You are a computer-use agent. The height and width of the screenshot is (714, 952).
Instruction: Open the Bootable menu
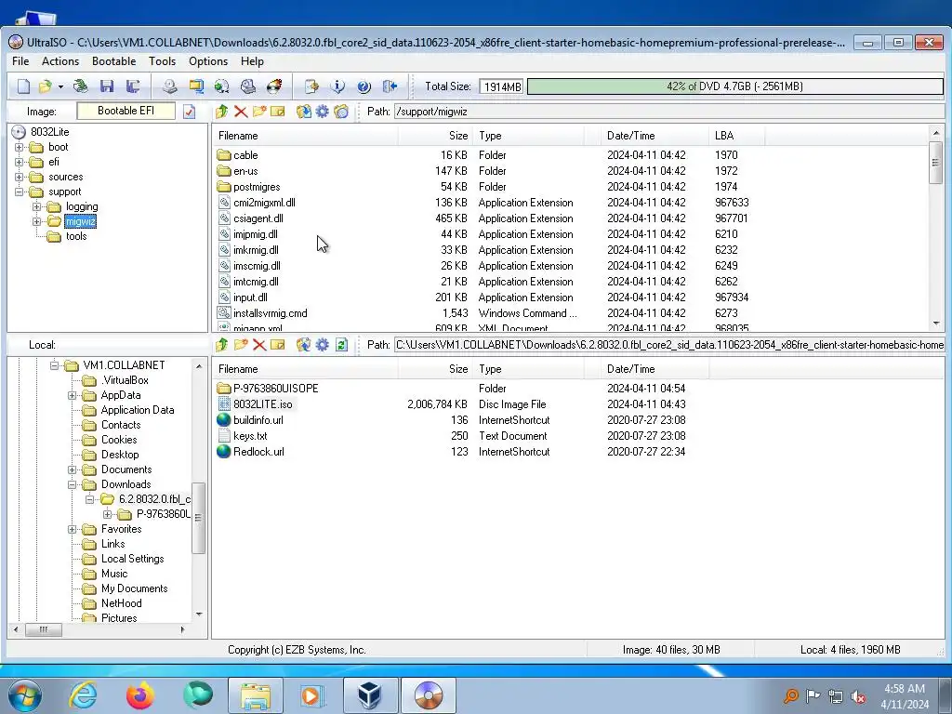tap(113, 61)
